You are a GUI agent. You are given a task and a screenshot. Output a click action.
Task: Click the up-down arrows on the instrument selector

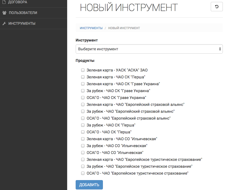tap(220, 49)
